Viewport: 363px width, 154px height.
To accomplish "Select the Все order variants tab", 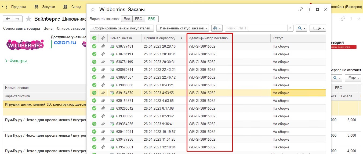I will 127,19.
